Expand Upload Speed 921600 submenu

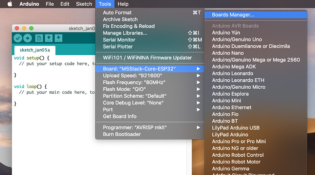150,76
